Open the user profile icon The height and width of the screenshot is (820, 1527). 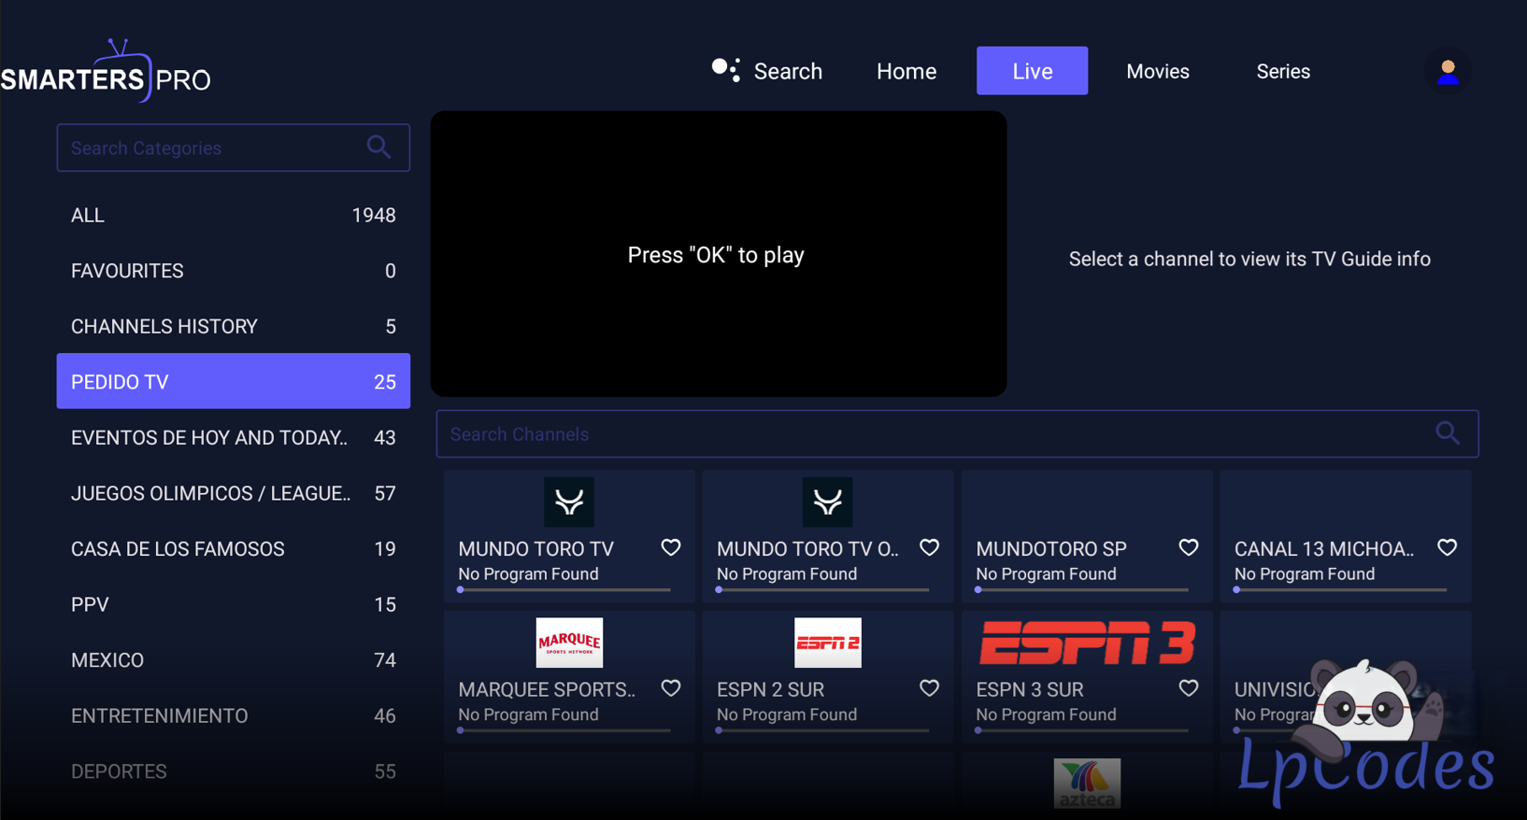[1448, 72]
